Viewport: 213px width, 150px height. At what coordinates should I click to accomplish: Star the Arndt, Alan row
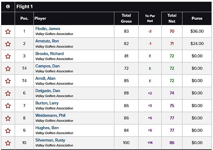[x=8, y=81]
